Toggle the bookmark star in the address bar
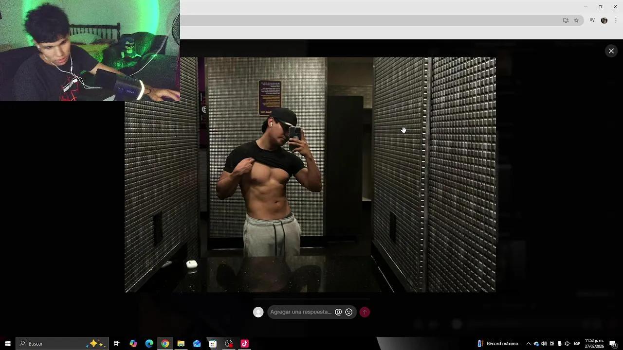 pos(576,20)
